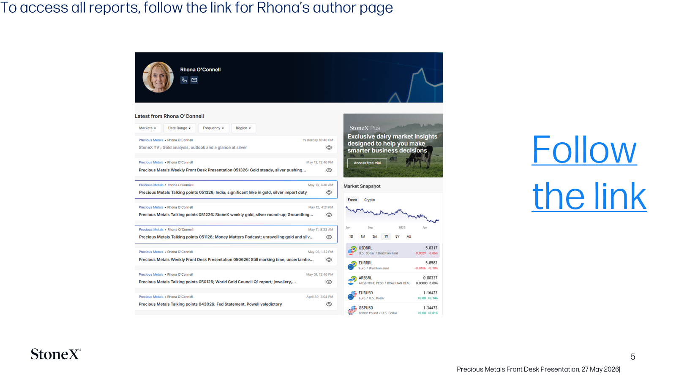This screenshot has width=676, height=380.
Task: Toggle eye icon on Talking points 051226 row
Action: click(x=329, y=215)
